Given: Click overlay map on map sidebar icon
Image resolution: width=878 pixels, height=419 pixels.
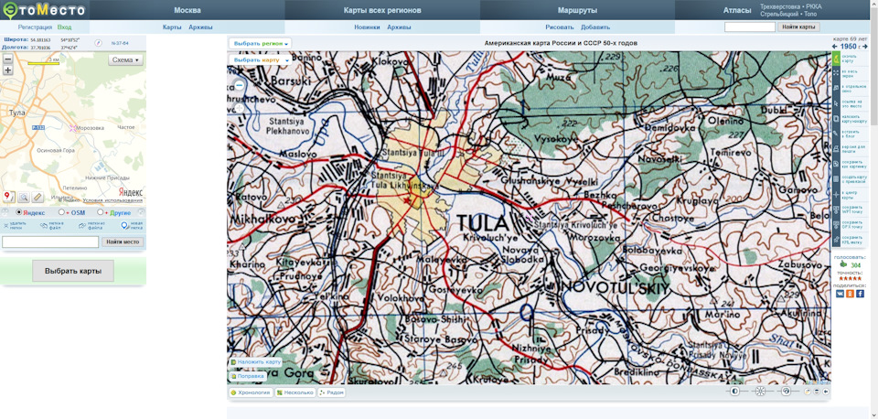Looking at the screenshot, I should [835, 118].
